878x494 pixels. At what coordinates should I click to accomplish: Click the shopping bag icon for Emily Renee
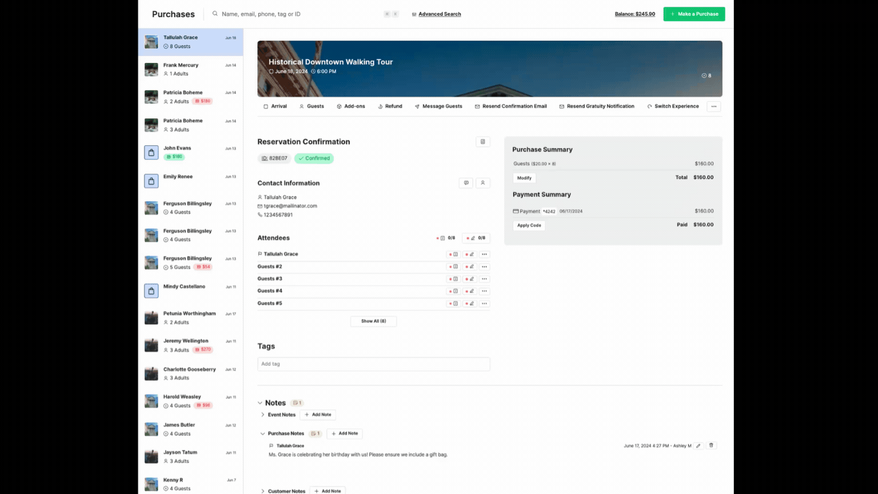[x=151, y=181]
